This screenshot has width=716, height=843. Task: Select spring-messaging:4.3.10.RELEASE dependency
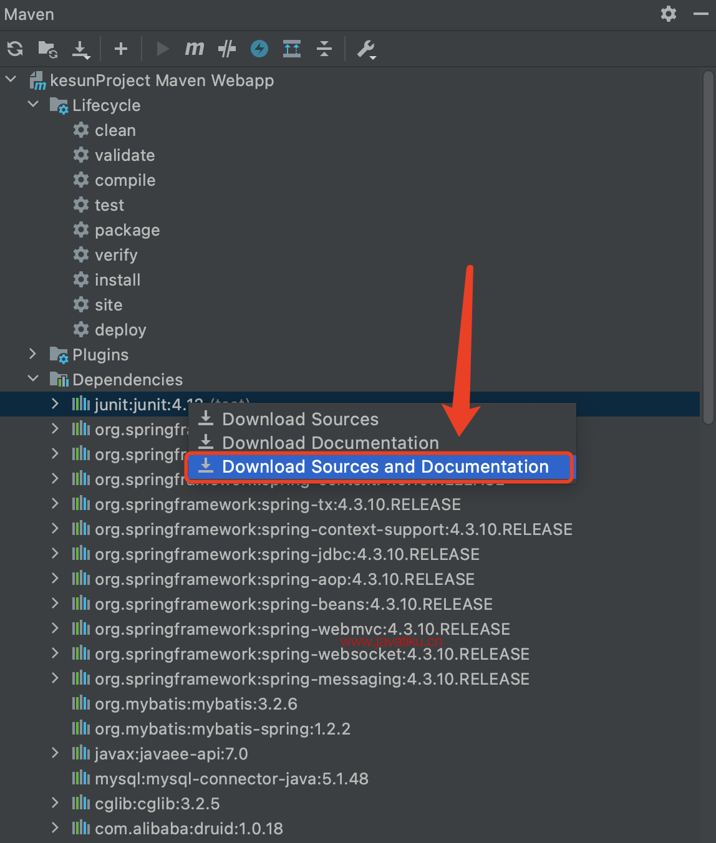coord(312,679)
